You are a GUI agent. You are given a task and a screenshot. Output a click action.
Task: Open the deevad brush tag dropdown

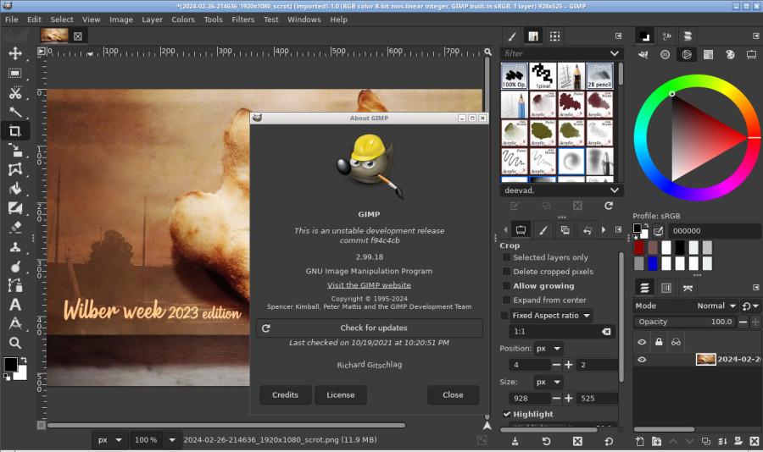(614, 190)
